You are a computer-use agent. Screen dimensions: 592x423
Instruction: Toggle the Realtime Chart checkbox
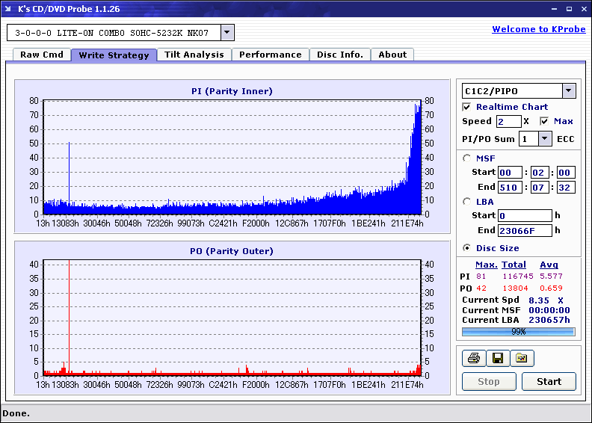[466, 107]
